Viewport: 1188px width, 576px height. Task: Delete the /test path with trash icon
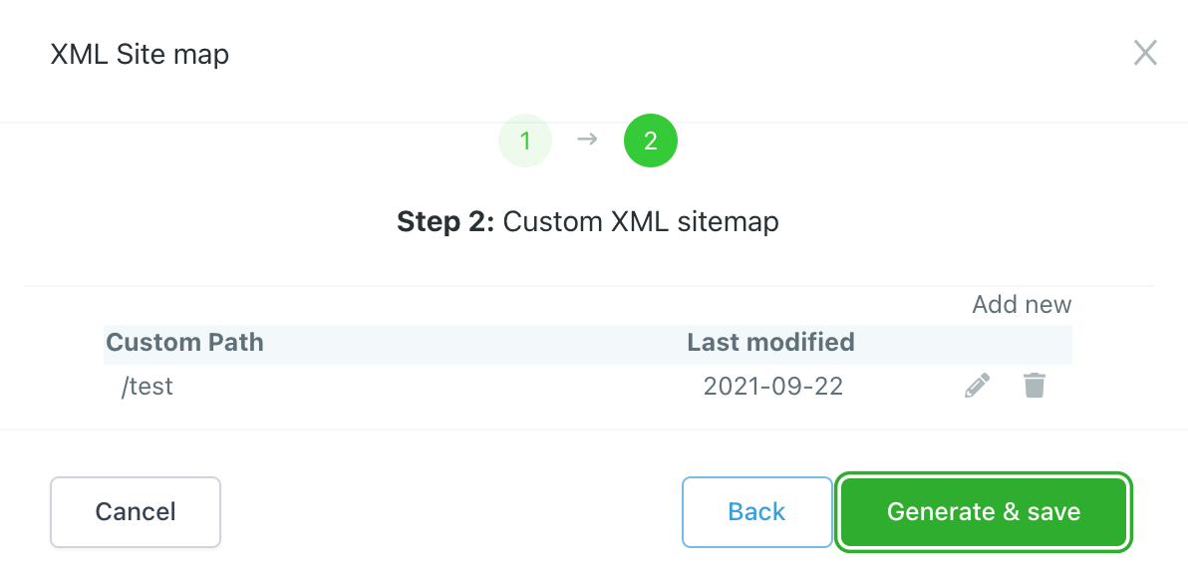(x=1035, y=386)
